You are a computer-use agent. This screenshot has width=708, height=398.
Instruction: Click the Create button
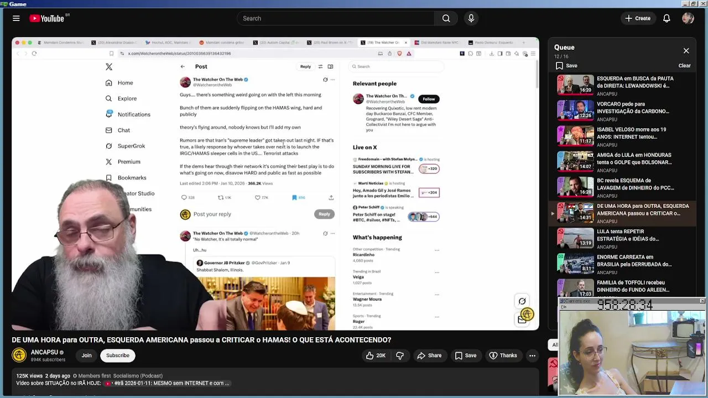tap(637, 18)
